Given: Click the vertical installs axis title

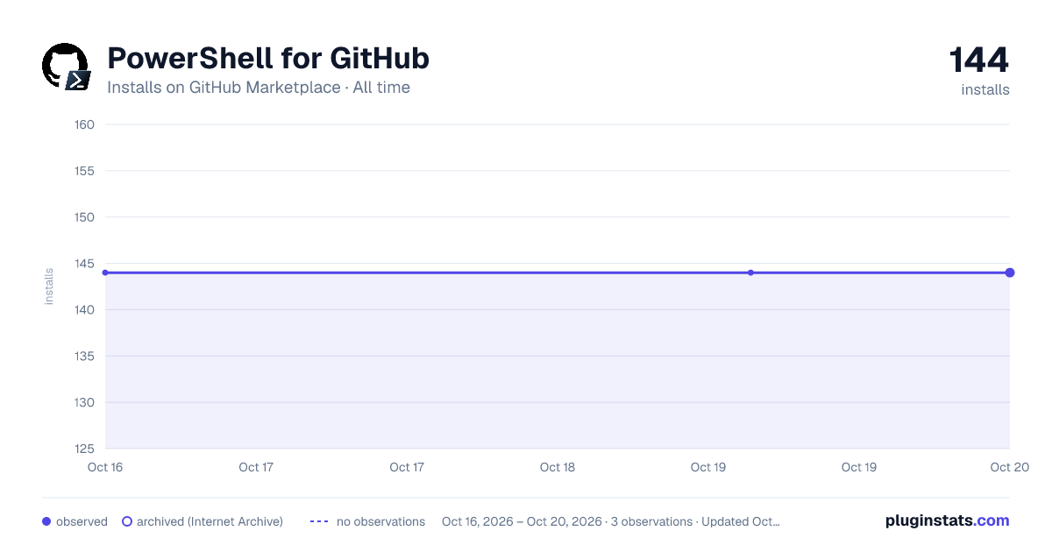Looking at the screenshot, I should point(49,287).
